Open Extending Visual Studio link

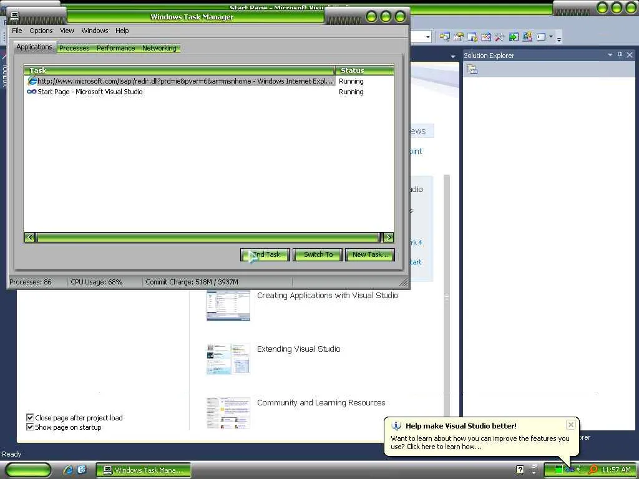(299, 349)
